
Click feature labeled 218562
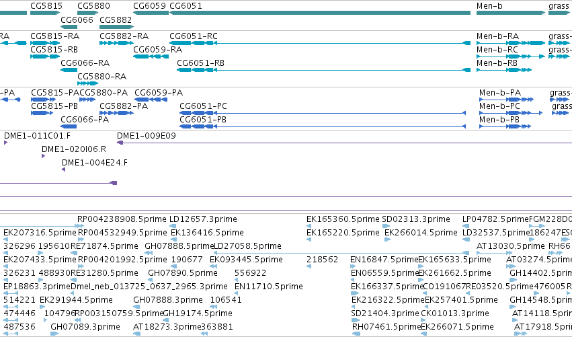tap(322, 260)
